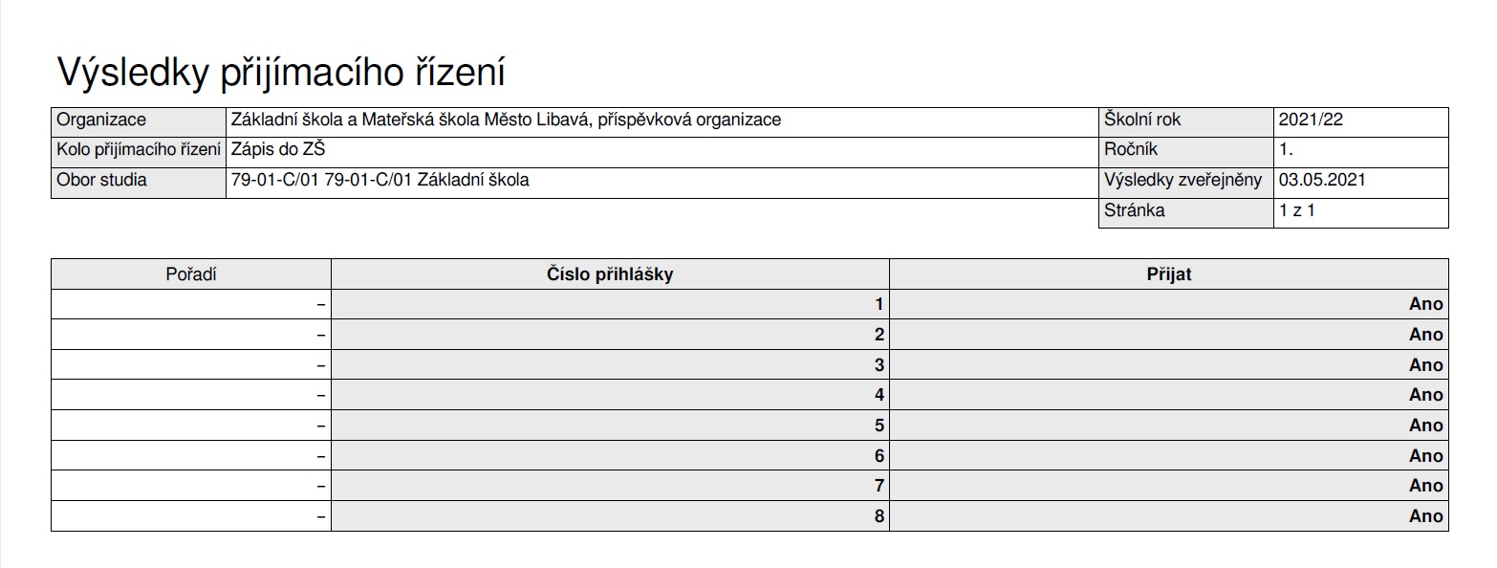Screen dimensions: 1497x568
Task: Click the Výsledky zveřejněny label cell
Action: (1186, 183)
